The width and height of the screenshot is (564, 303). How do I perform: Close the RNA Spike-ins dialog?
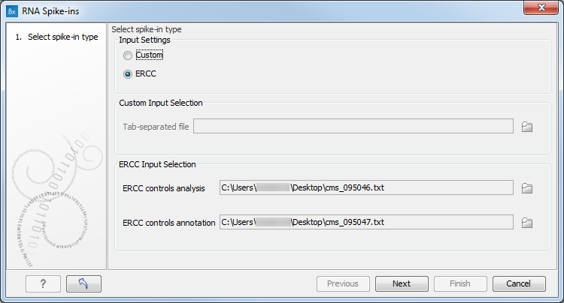click(545, 10)
